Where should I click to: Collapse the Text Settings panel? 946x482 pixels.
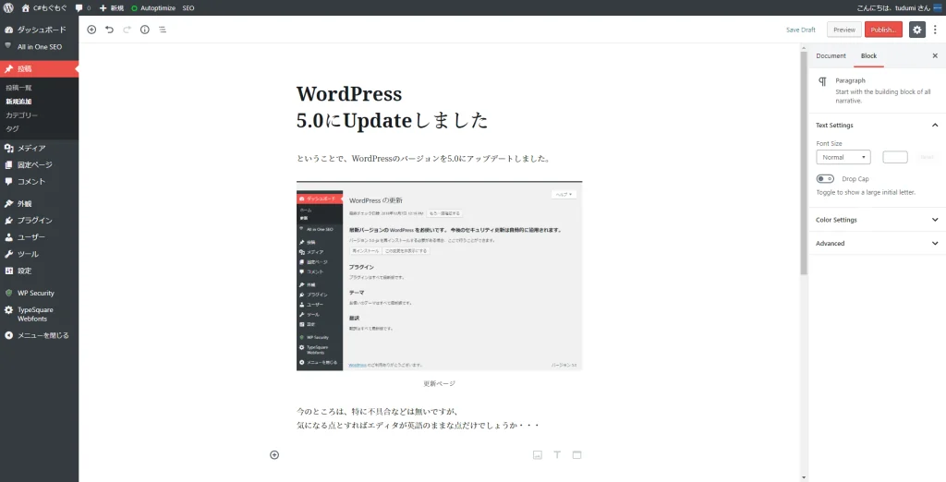coord(878,125)
